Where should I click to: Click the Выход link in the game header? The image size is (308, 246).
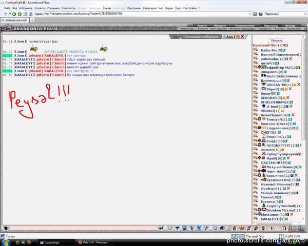290,26
